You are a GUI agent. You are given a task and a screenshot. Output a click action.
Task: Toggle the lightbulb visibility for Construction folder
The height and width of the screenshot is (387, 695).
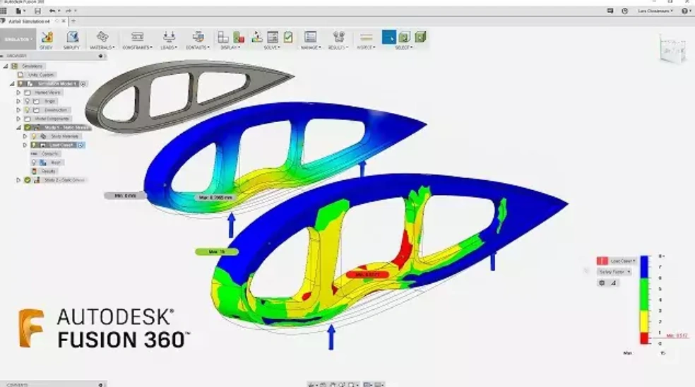[x=28, y=110]
